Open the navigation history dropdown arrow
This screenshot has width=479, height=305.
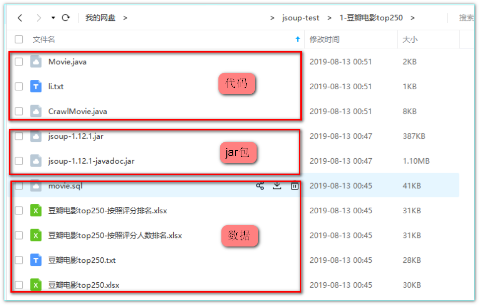tap(53, 18)
